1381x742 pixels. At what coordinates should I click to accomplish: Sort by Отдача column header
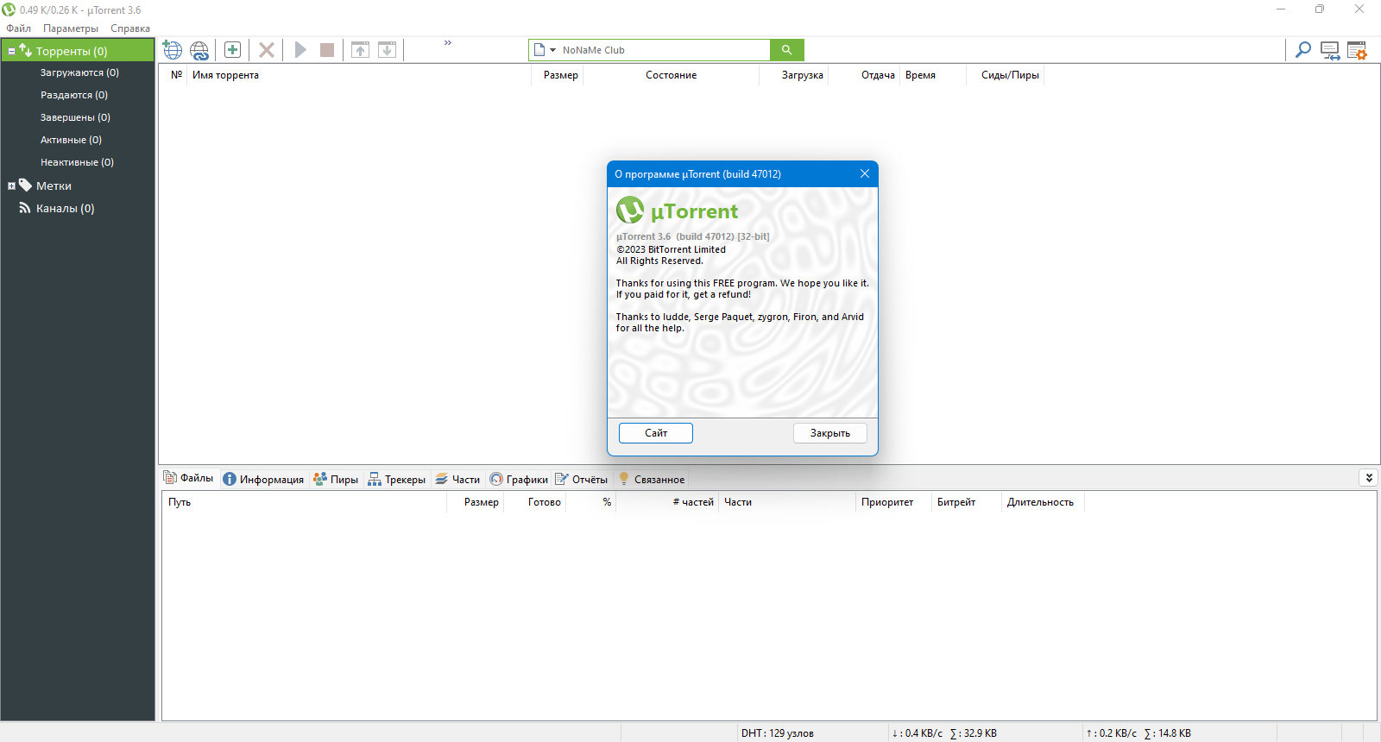865,76
